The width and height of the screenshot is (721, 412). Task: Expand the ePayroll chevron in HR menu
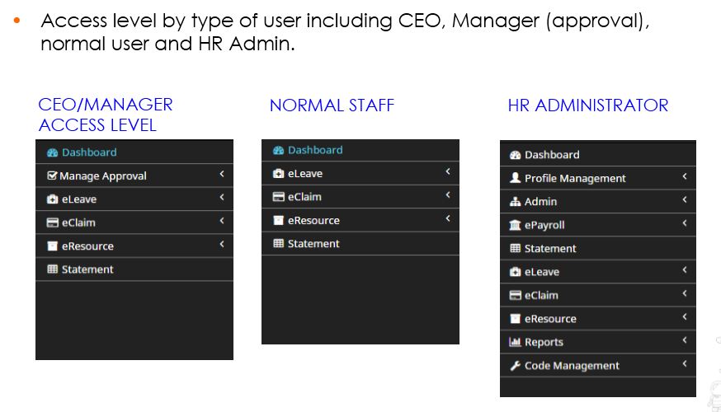(x=684, y=223)
